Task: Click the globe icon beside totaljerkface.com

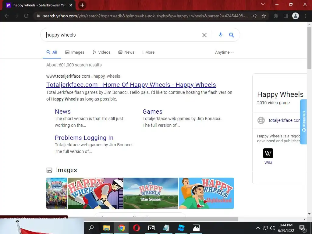Action: click(x=261, y=120)
